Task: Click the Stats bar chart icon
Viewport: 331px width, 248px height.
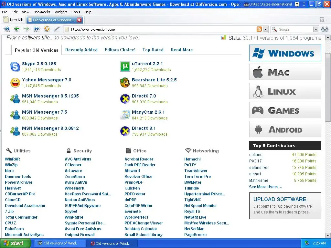Action: (x=223, y=37)
